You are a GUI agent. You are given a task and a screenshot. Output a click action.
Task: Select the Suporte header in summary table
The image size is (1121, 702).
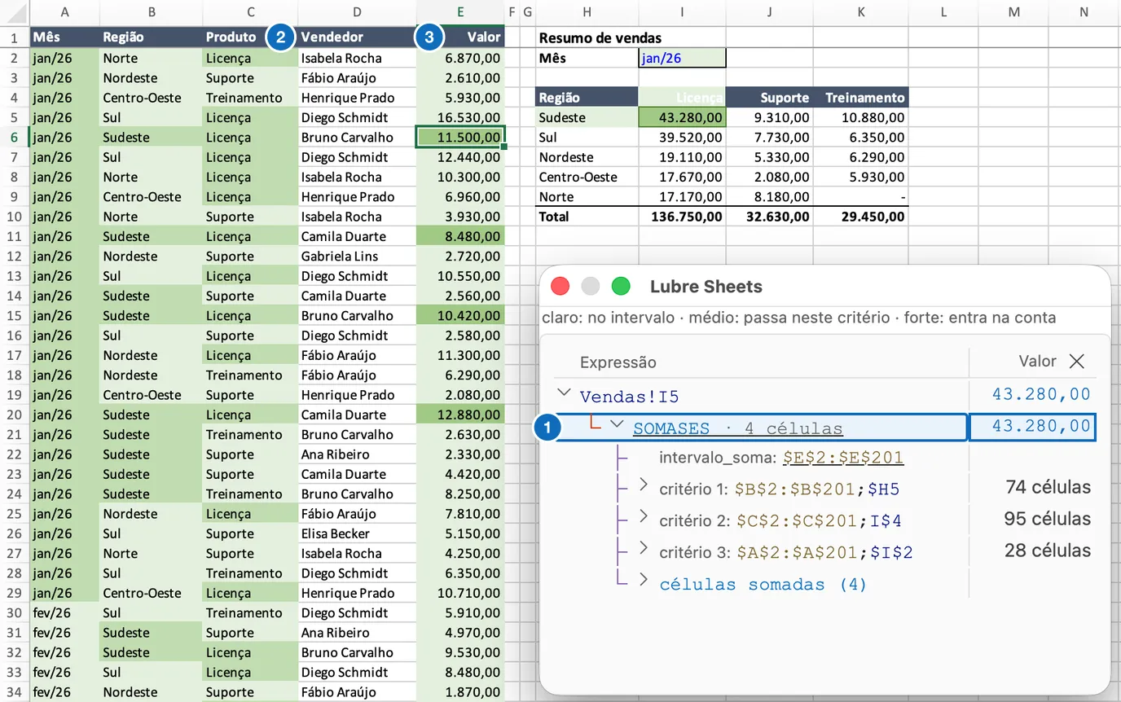(770, 97)
